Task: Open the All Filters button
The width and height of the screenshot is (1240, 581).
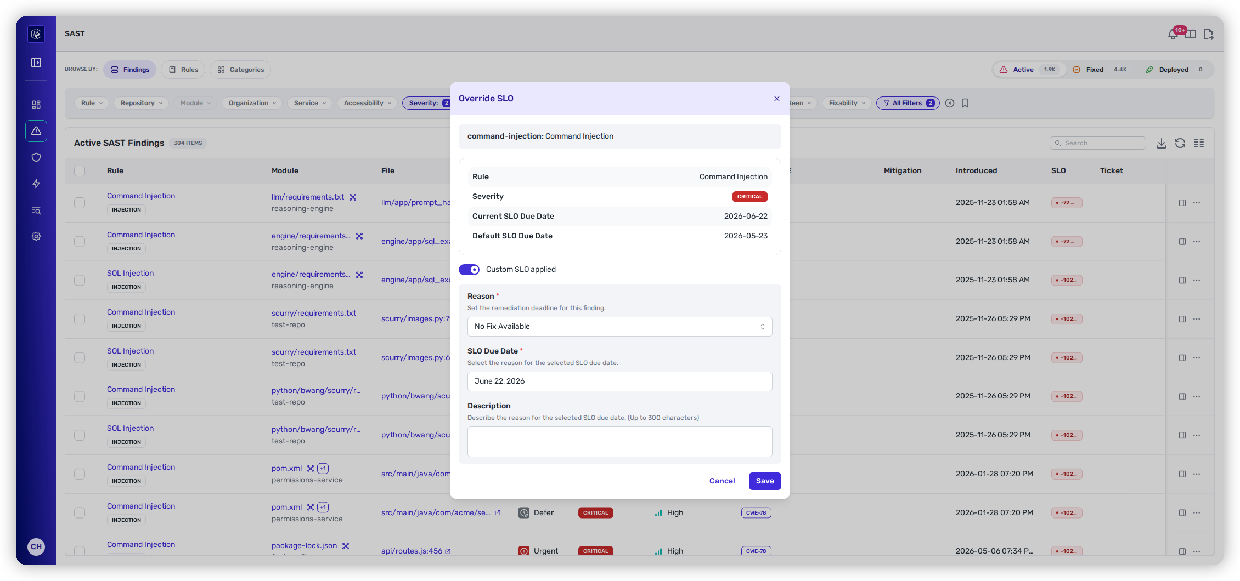Action: click(908, 103)
